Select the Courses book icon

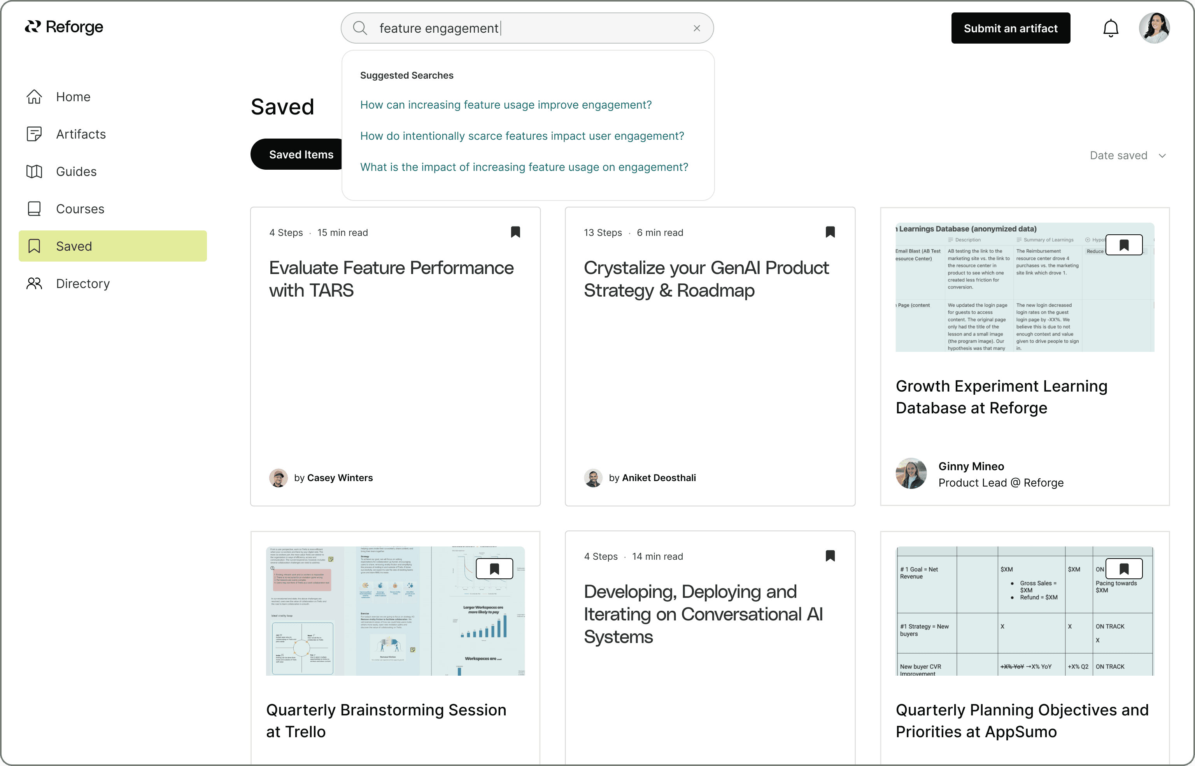(34, 208)
